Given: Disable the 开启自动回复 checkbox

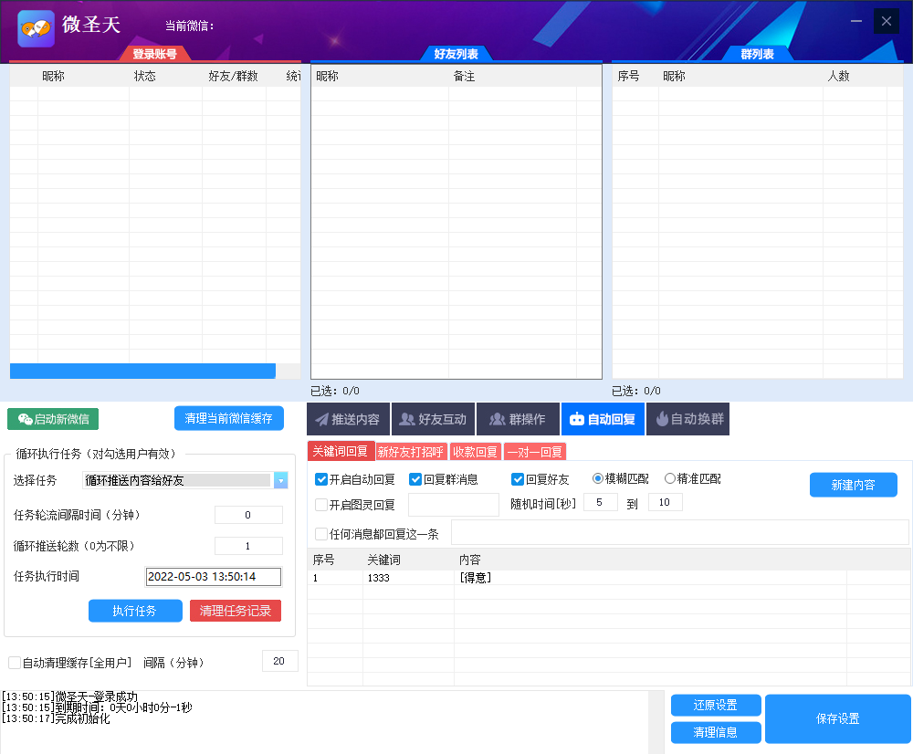Looking at the screenshot, I should 320,479.
